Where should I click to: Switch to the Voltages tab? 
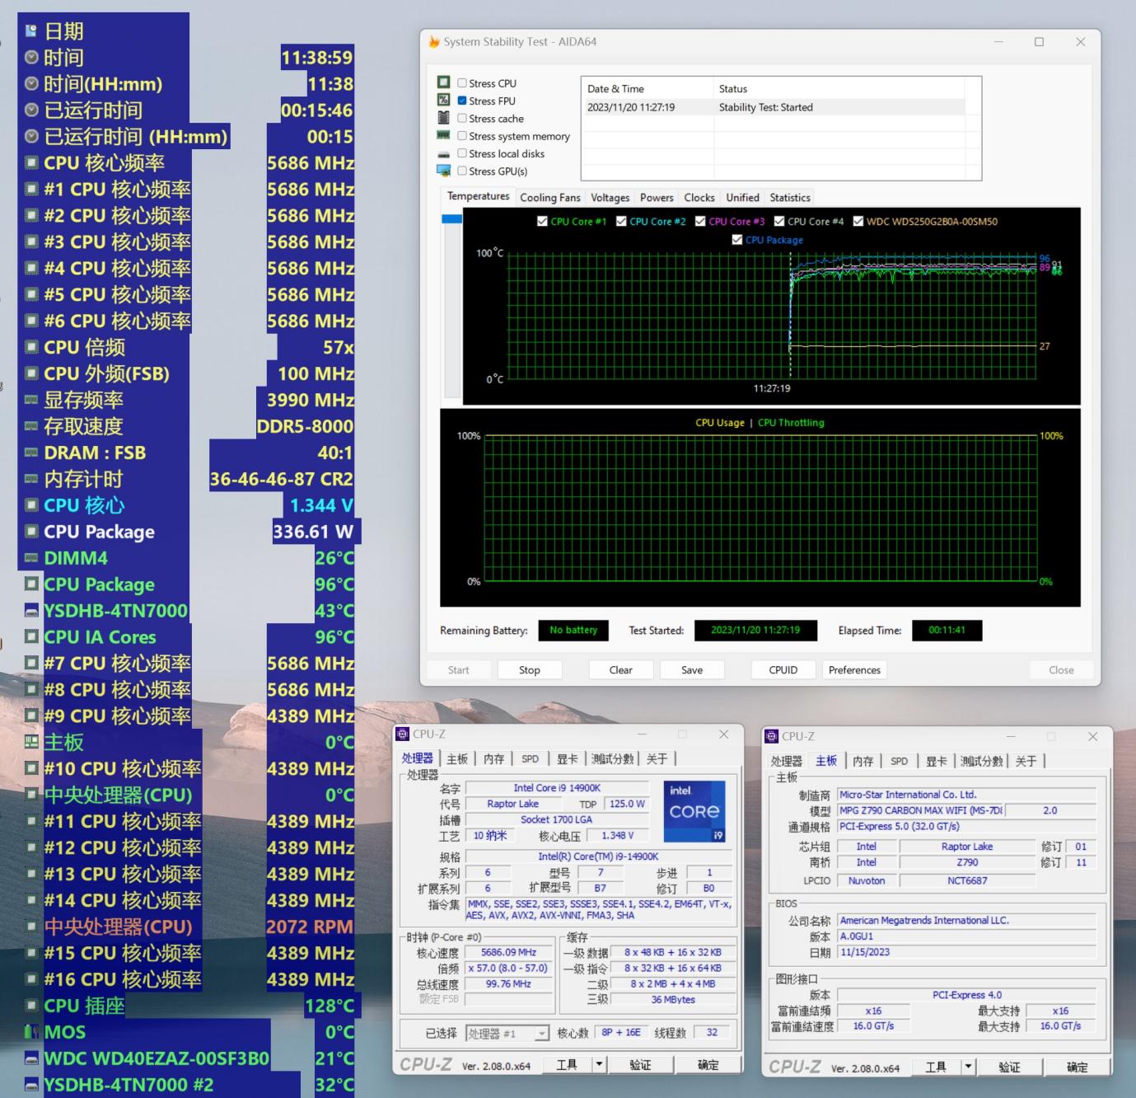click(x=610, y=198)
